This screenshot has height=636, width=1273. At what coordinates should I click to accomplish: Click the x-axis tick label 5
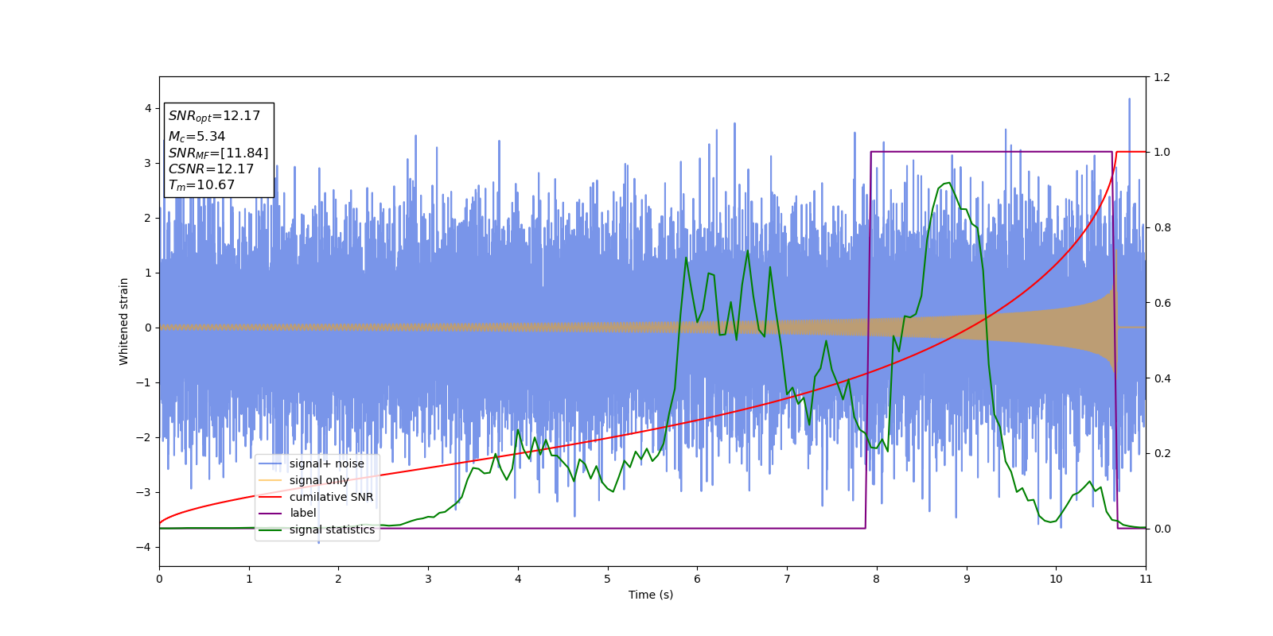[x=608, y=579]
